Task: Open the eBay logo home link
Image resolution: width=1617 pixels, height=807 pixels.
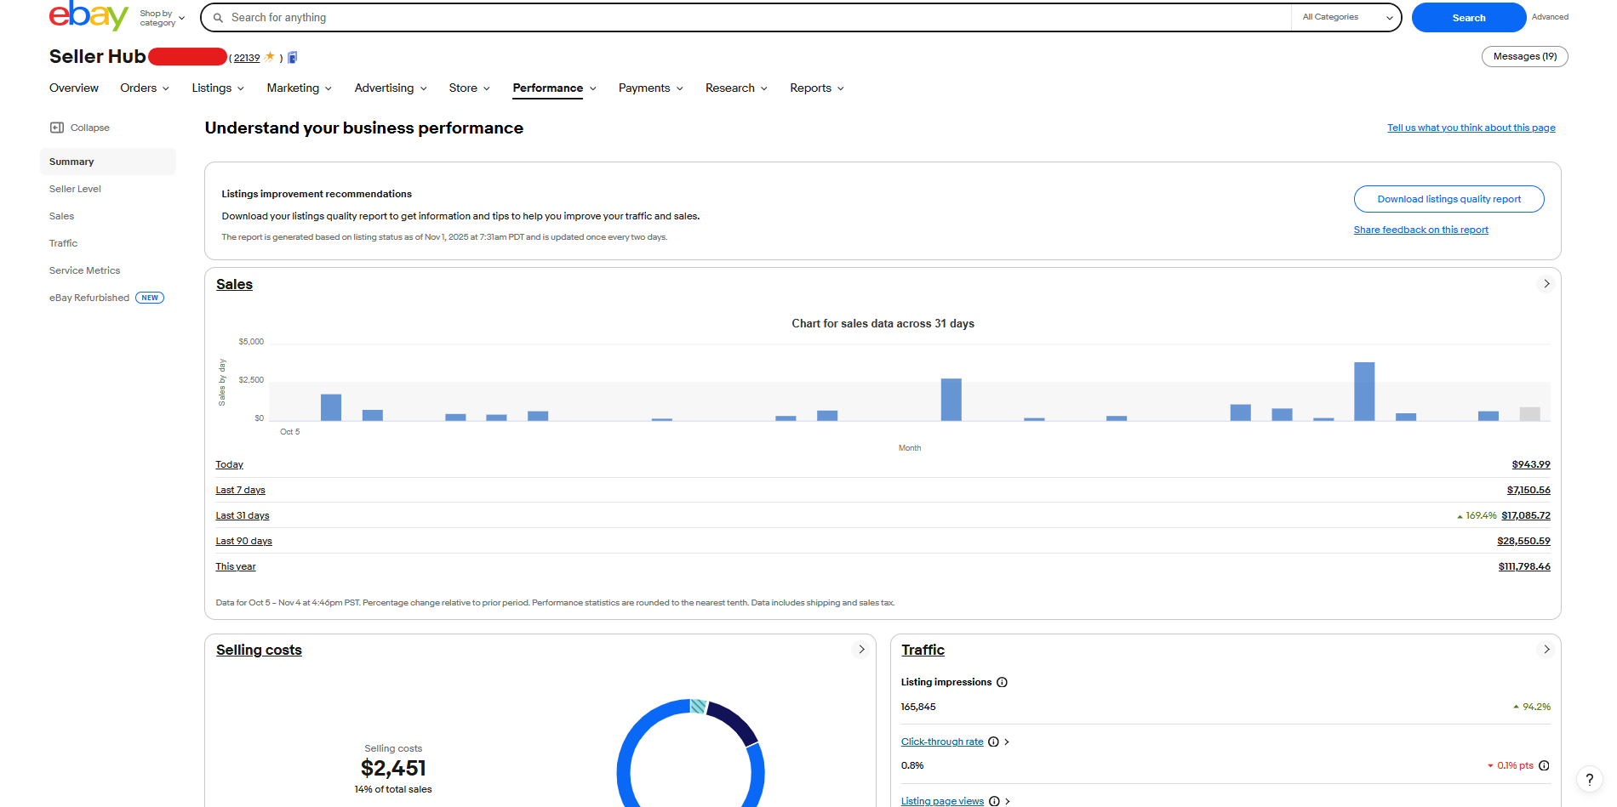Action: pos(89,16)
